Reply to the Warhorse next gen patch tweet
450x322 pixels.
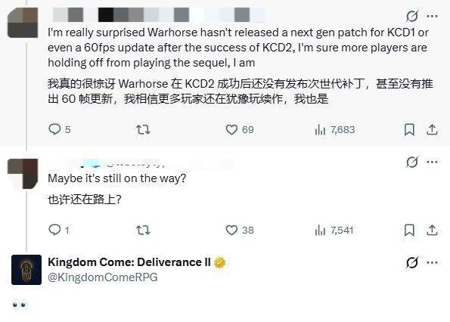click(x=59, y=129)
